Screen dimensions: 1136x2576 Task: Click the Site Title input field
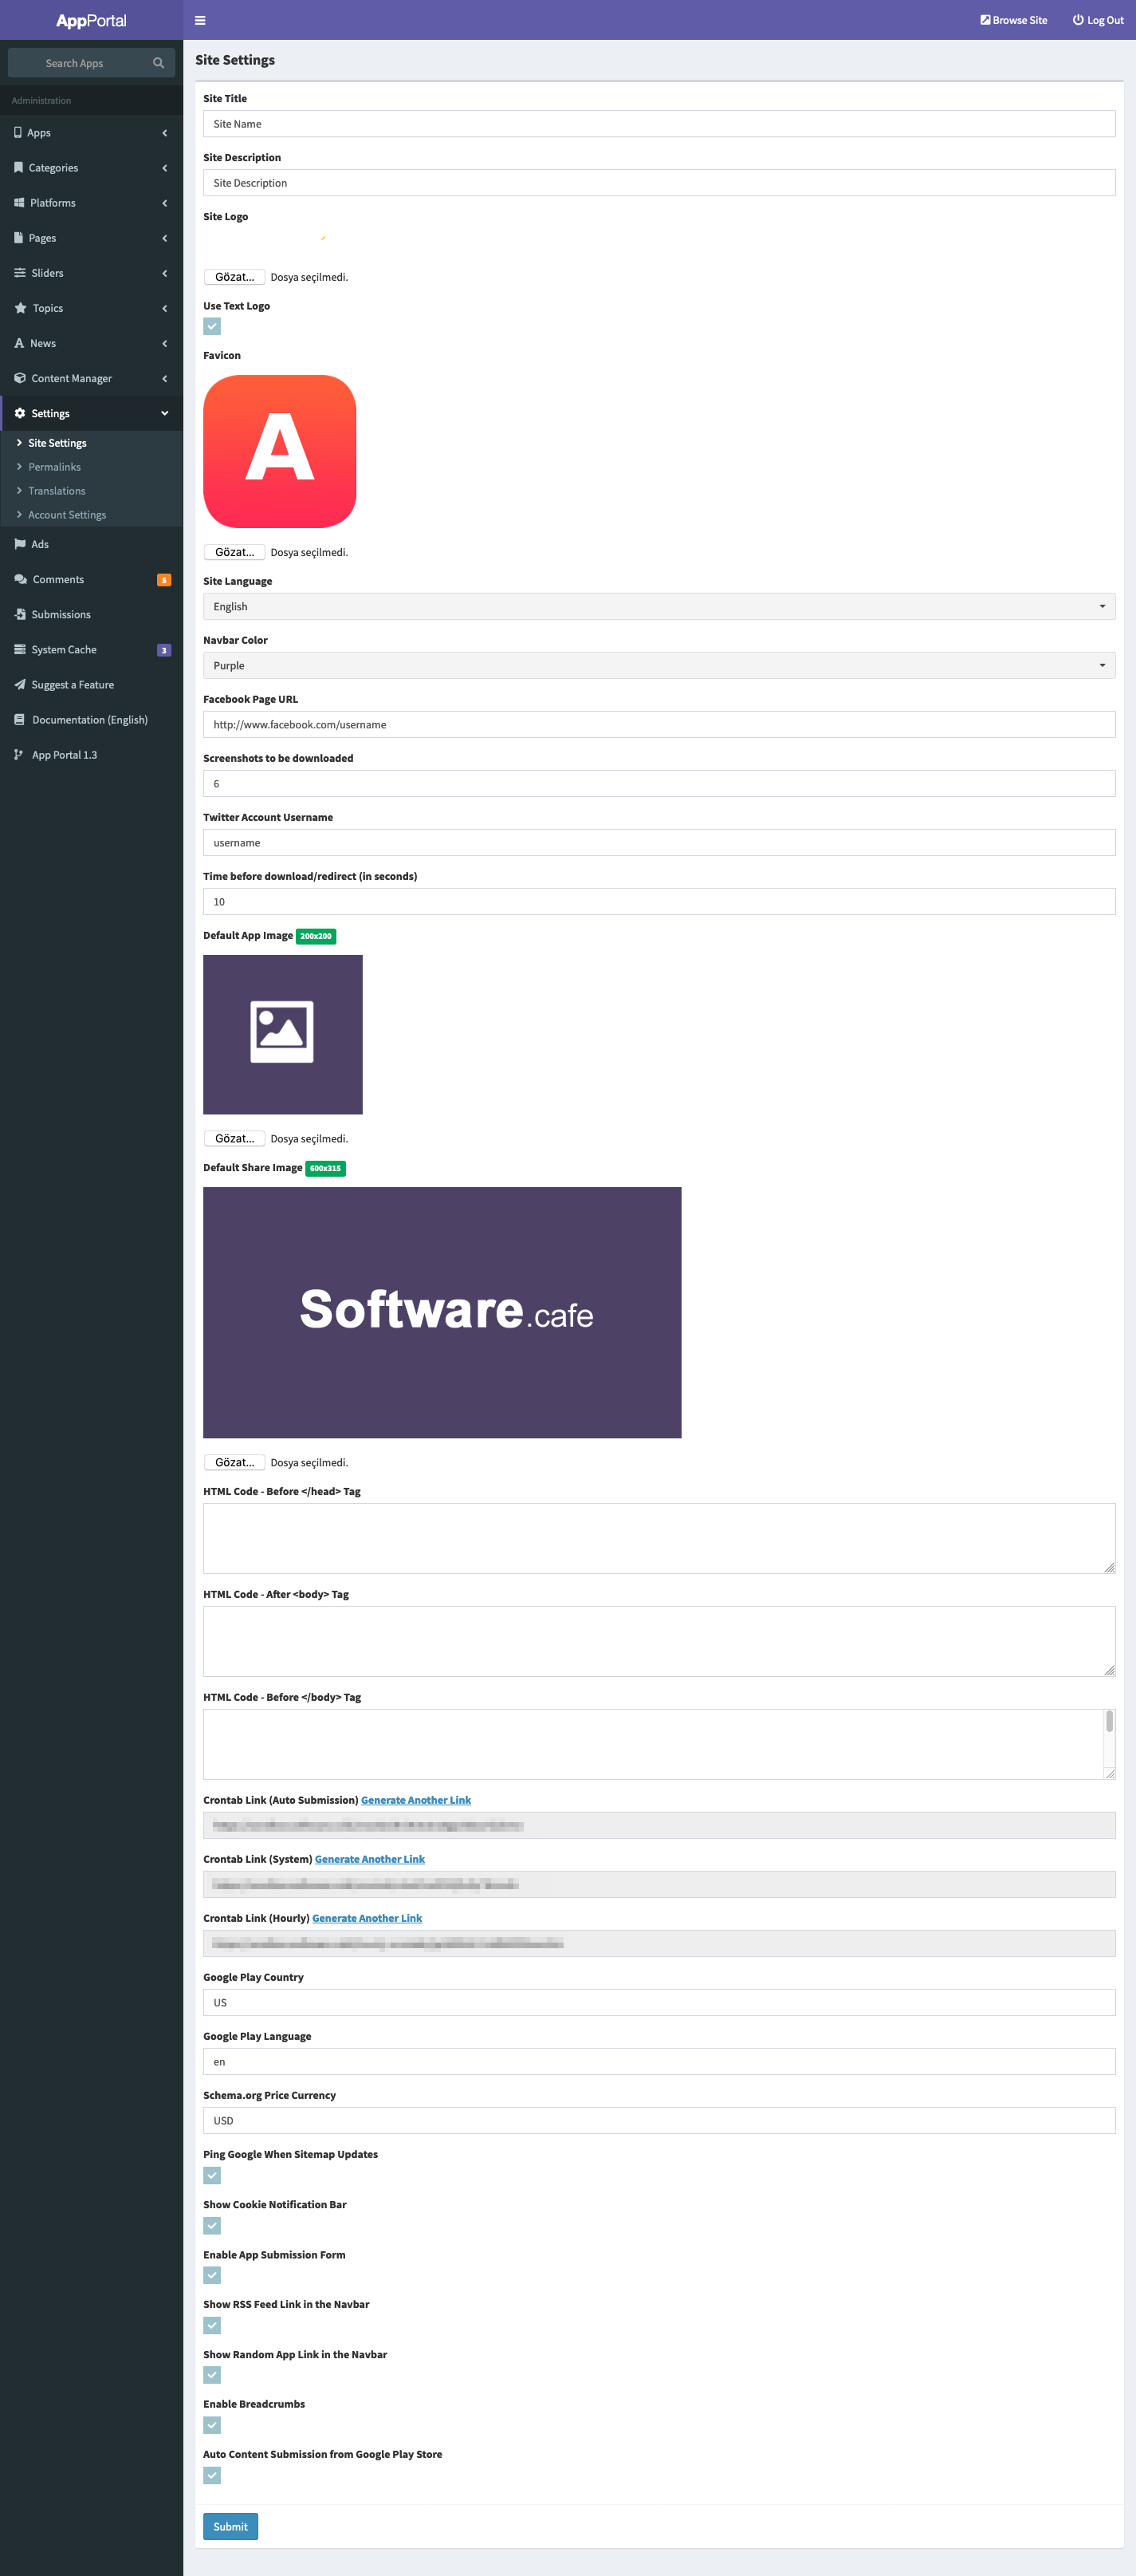pos(658,124)
